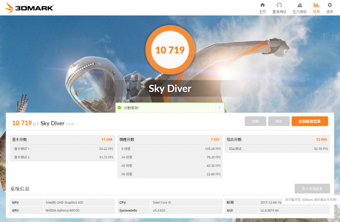Image resolution: width=340 pixels, height=222 pixels.
Task: Click NVIDIA GeForce MX150 GPU value
Action: coord(62,210)
